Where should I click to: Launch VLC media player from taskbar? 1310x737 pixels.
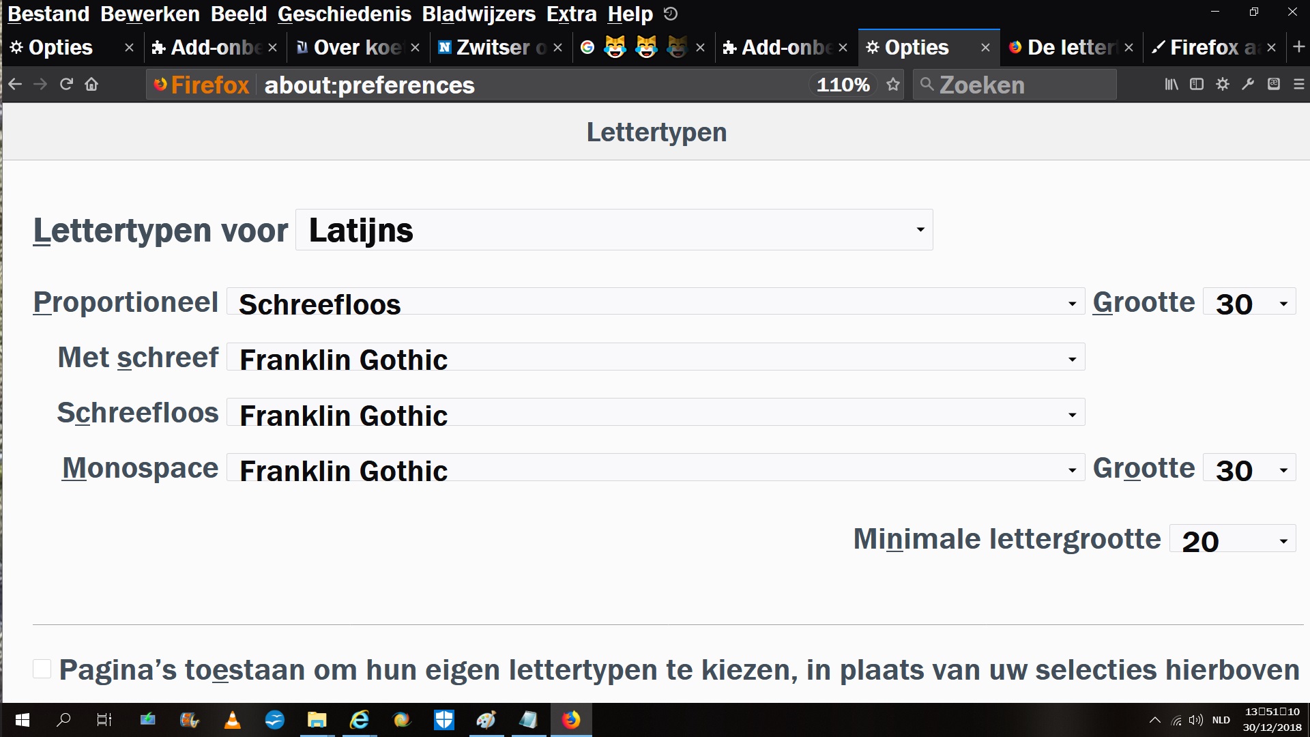click(233, 720)
